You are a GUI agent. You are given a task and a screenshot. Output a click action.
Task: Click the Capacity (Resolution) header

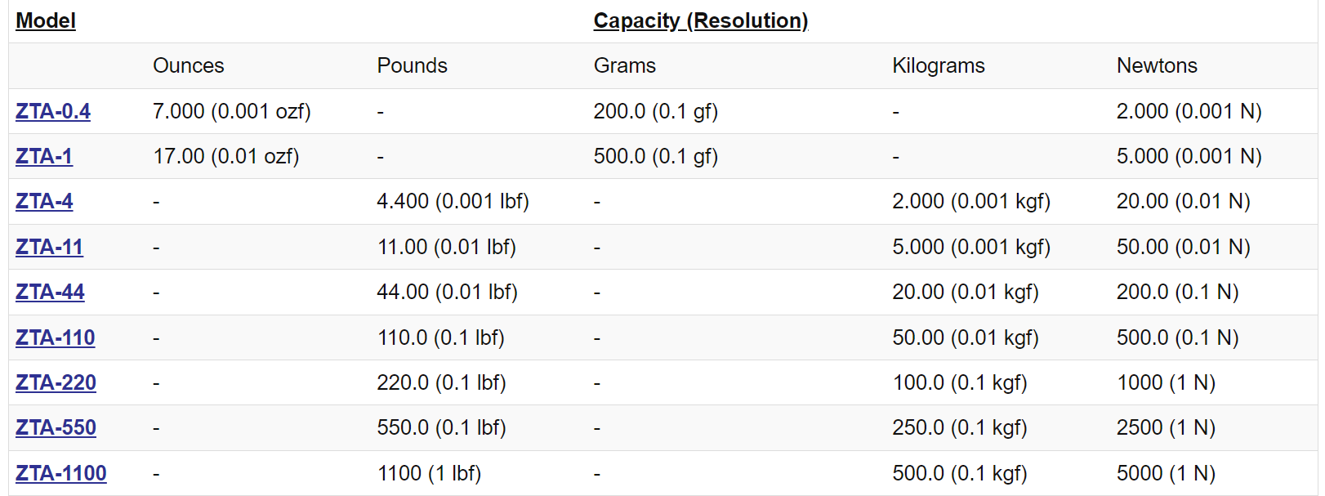click(x=700, y=20)
